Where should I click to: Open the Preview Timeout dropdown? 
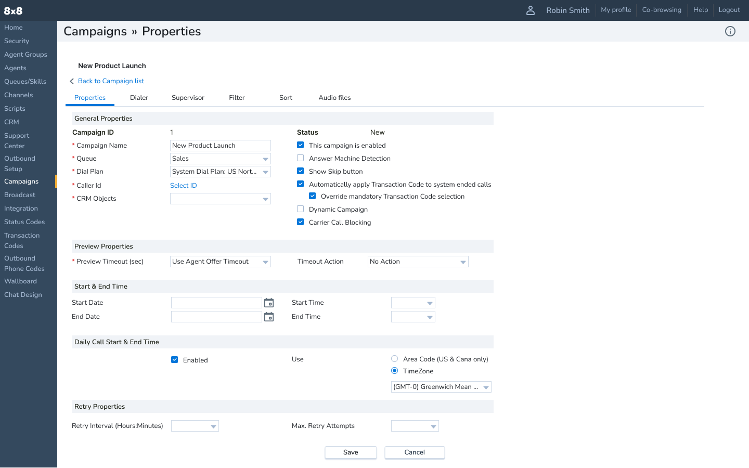click(x=221, y=262)
